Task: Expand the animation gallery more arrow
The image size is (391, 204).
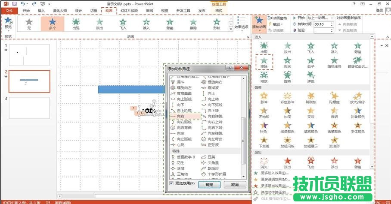Action: pos(231,29)
